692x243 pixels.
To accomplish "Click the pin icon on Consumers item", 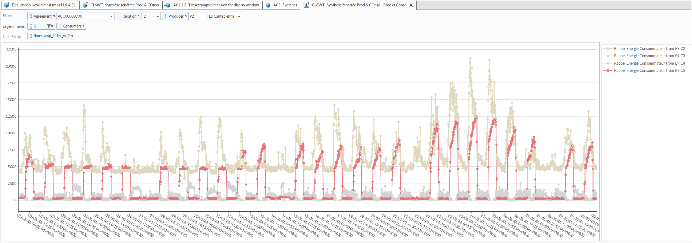I will pos(83,26).
